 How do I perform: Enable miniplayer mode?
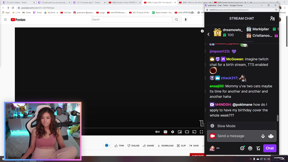[x=180, y=132]
